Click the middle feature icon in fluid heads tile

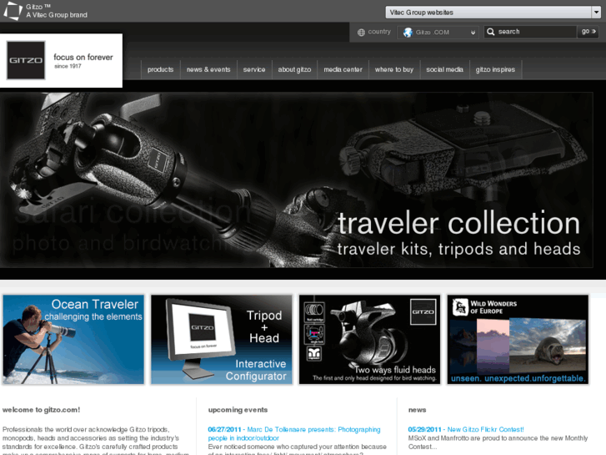click(314, 334)
